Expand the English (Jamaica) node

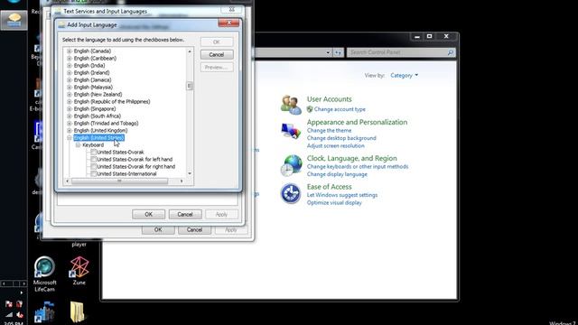[x=70, y=80]
